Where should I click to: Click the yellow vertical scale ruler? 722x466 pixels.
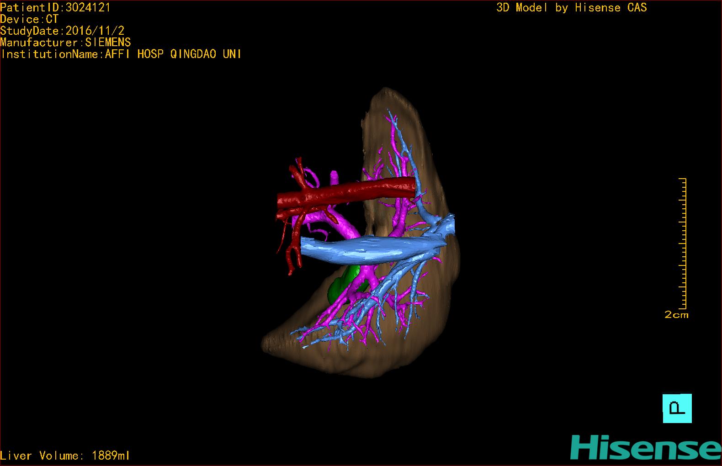[x=683, y=244]
